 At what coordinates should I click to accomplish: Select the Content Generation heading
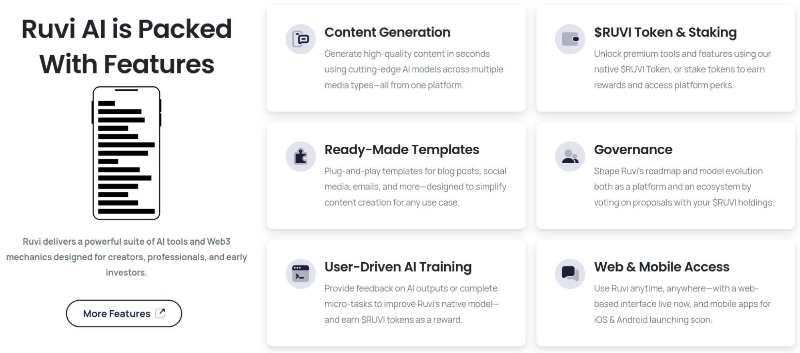387,32
